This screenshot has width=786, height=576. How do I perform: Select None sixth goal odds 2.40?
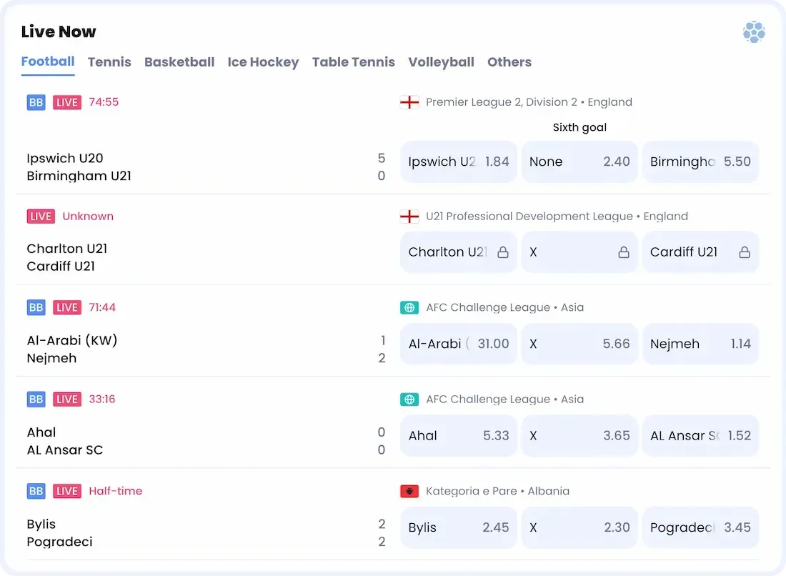579,162
